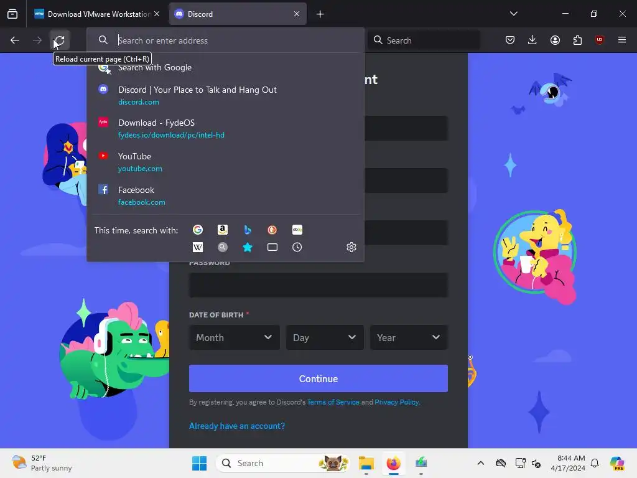Image resolution: width=637 pixels, height=478 pixels.
Task: Search bookmarks with the star icon
Action: point(248,247)
